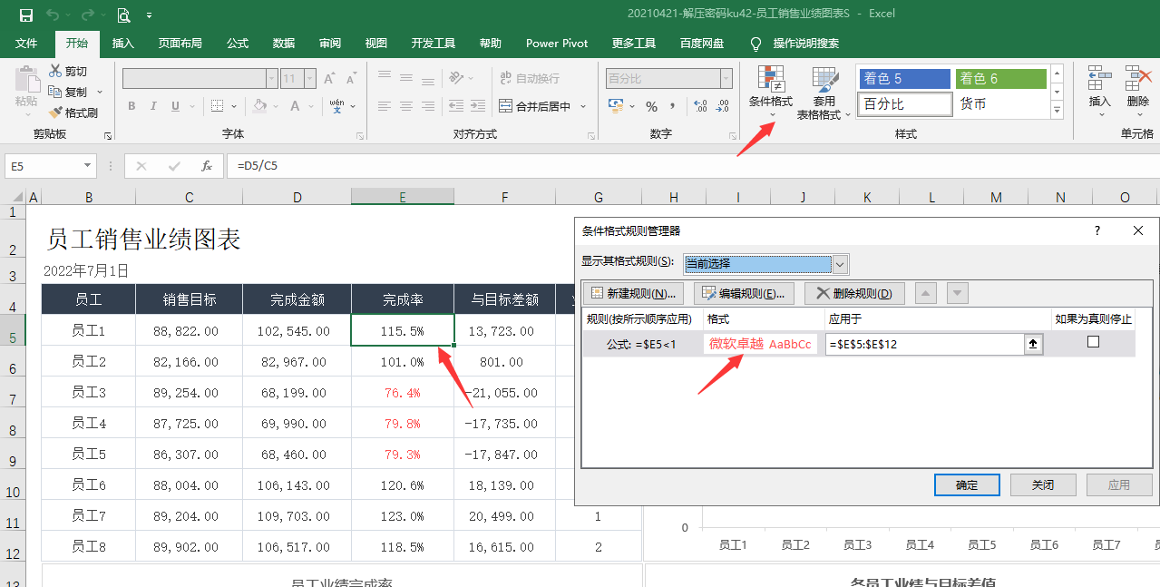Click the Percent Style % icon
Viewport: 1160px width, 587px height.
(651, 106)
